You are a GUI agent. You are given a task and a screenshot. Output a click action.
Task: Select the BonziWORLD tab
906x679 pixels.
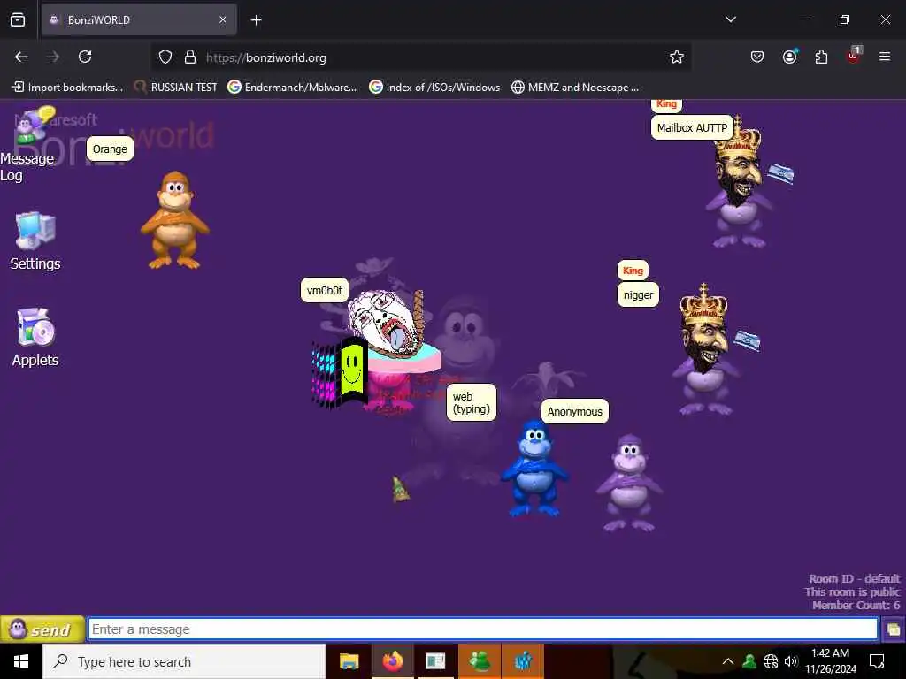point(139,19)
